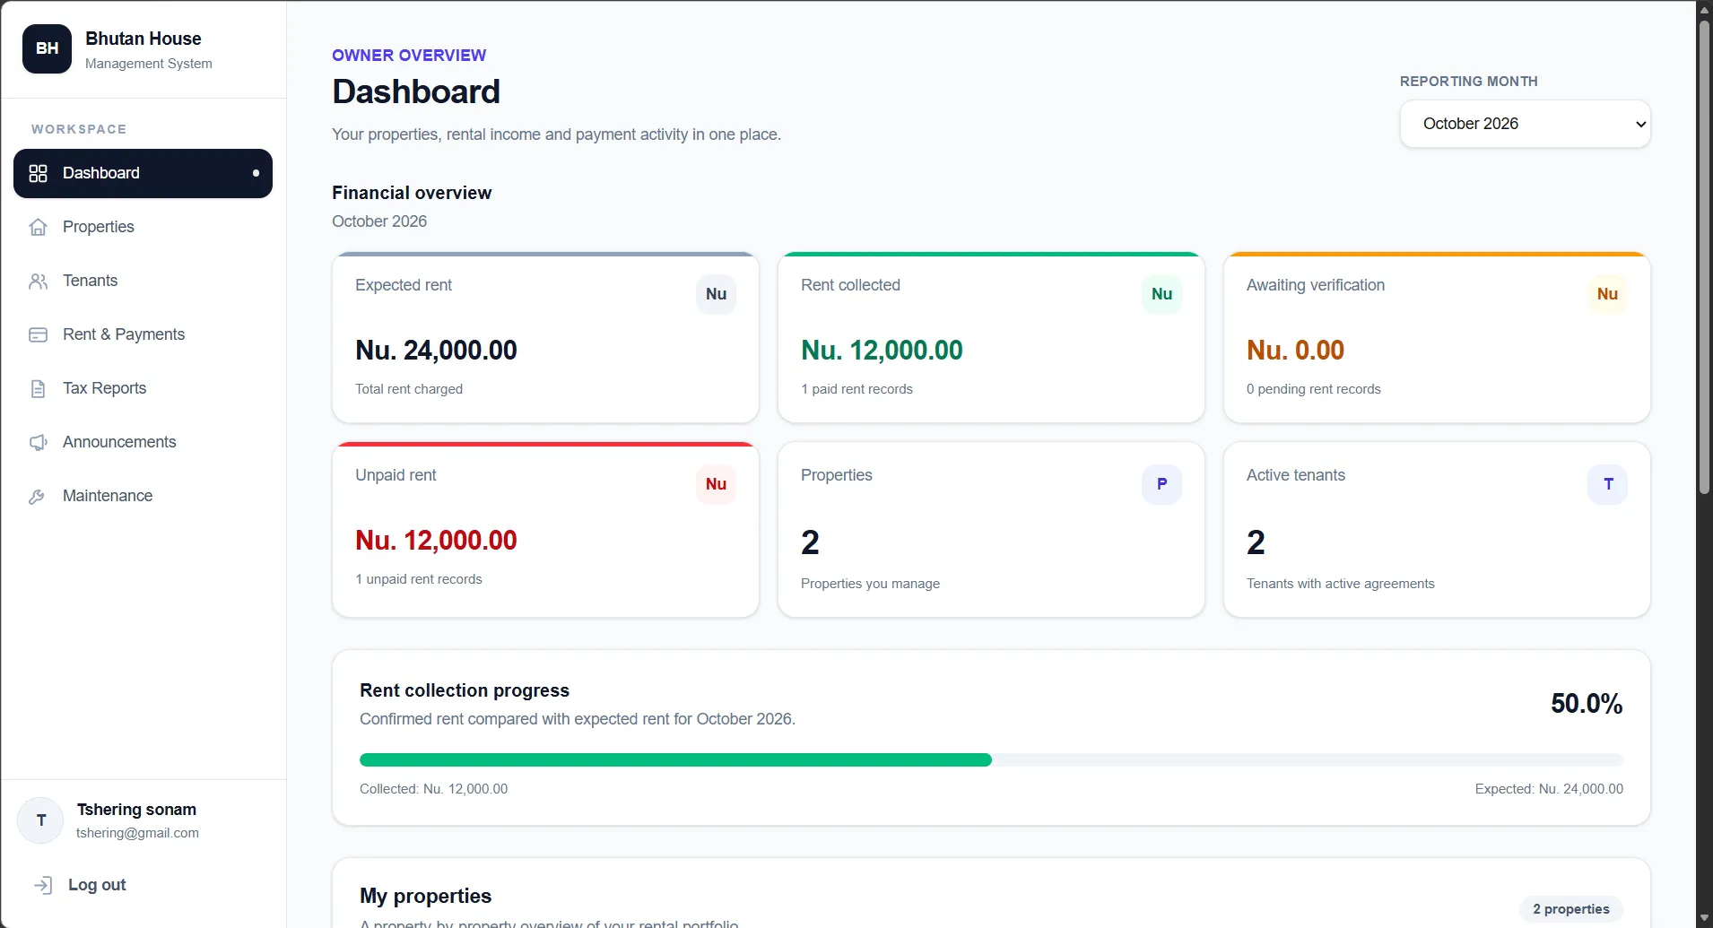The height and width of the screenshot is (928, 1713).
Task: Open Tax Reports from the sidebar
Action: click(143, 388)
